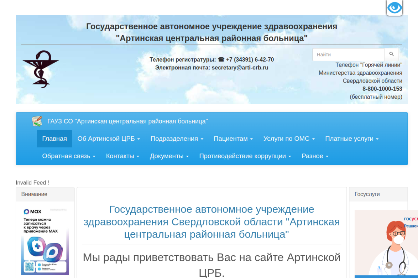This screenshot has width=418, height=278.
Task: Click the medical snake-and-bowl emblem logo
Action: pos(40,69)
